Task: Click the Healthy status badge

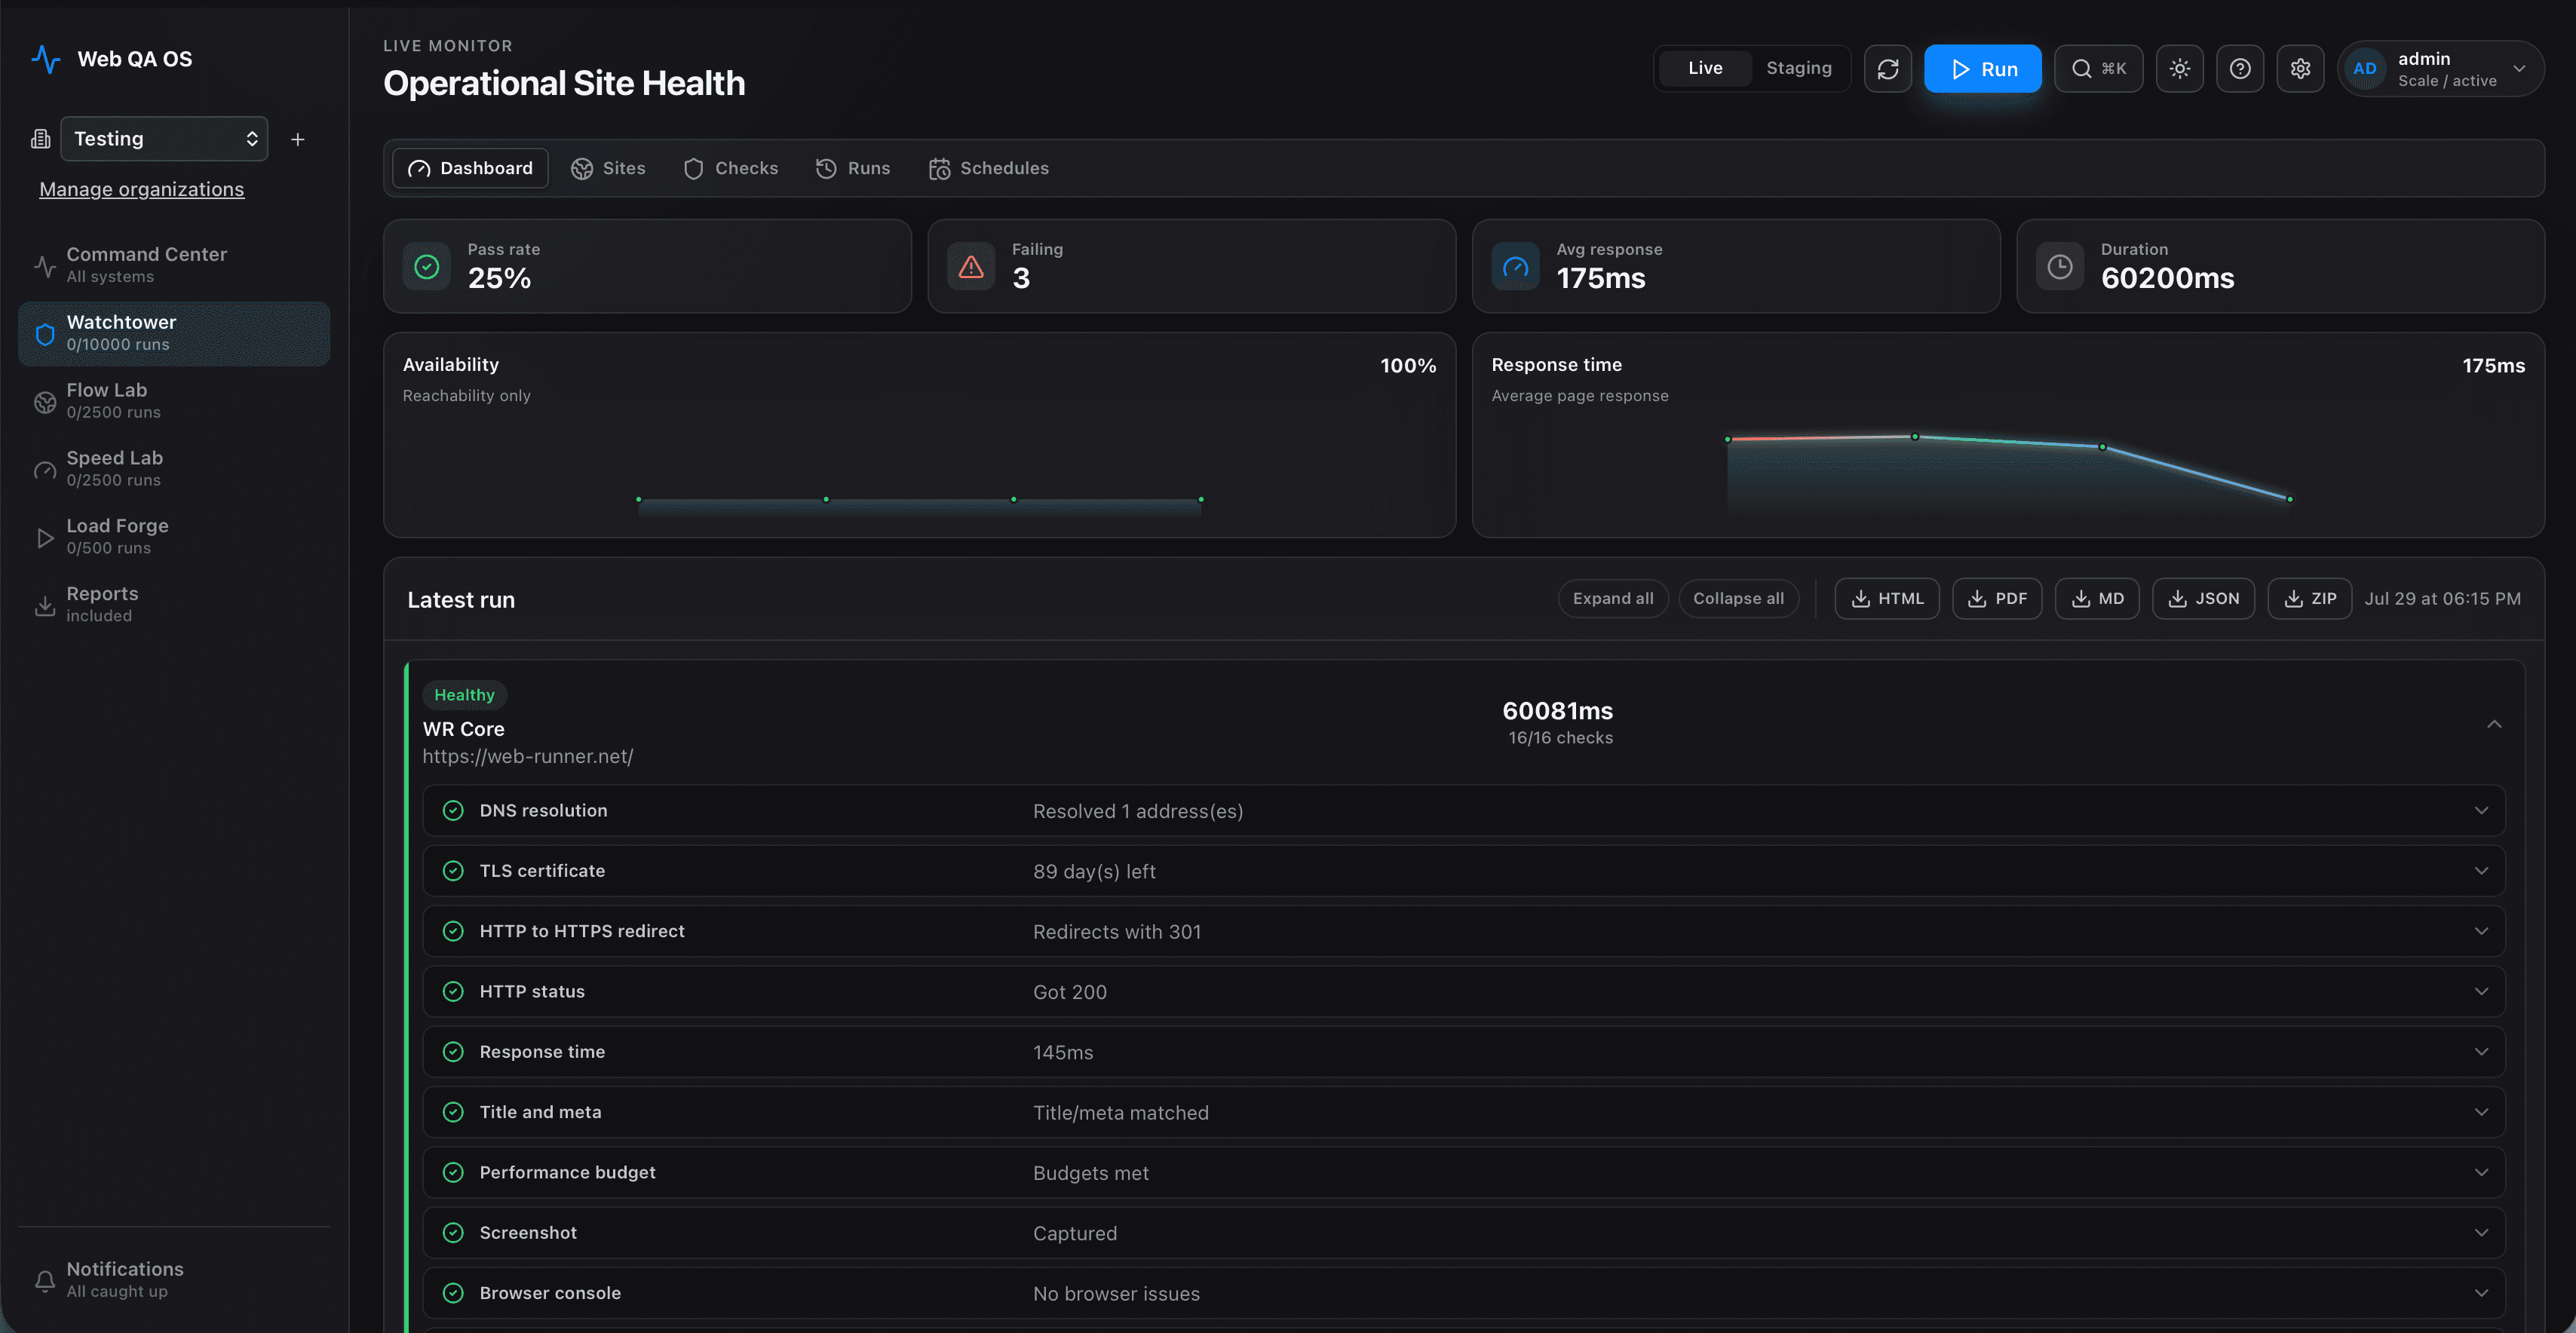Action: click(464, 695)
